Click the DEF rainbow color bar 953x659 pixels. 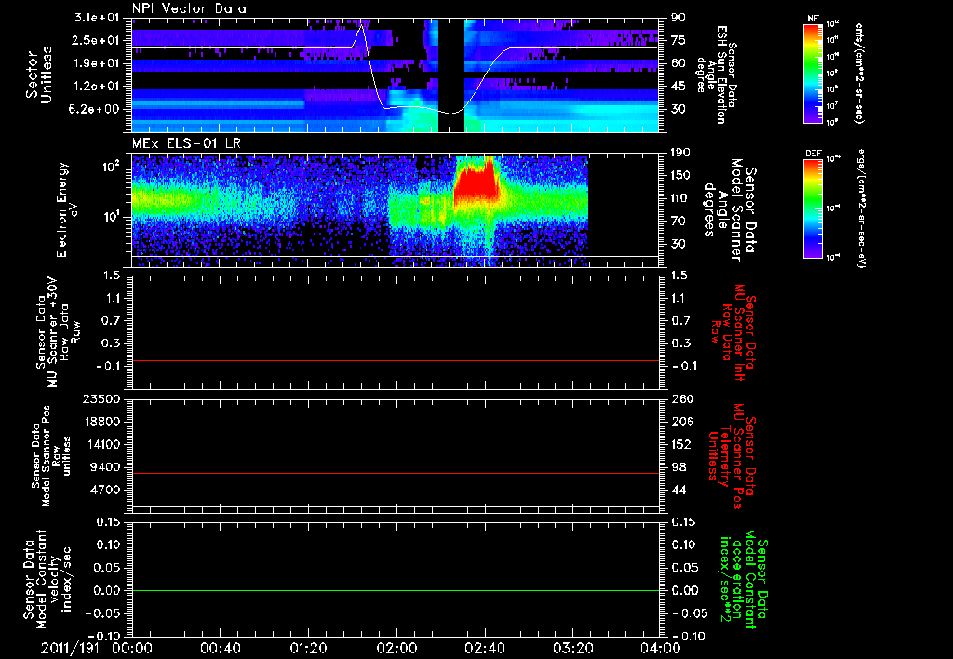click(x=812, y=208)
